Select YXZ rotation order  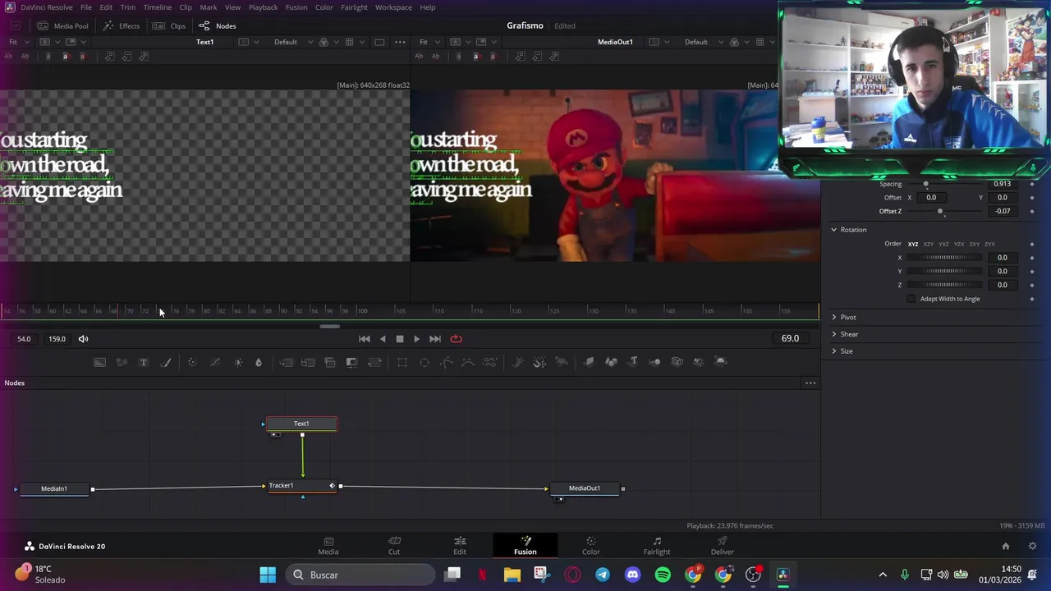tap(943, 244)
